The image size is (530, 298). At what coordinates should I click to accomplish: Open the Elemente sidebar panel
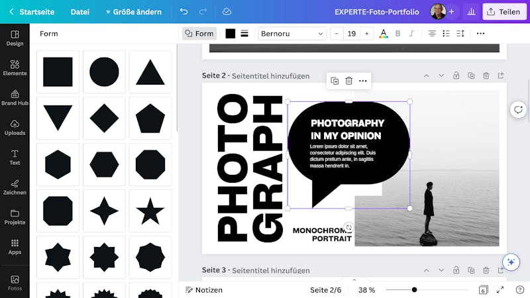(15, 68)
